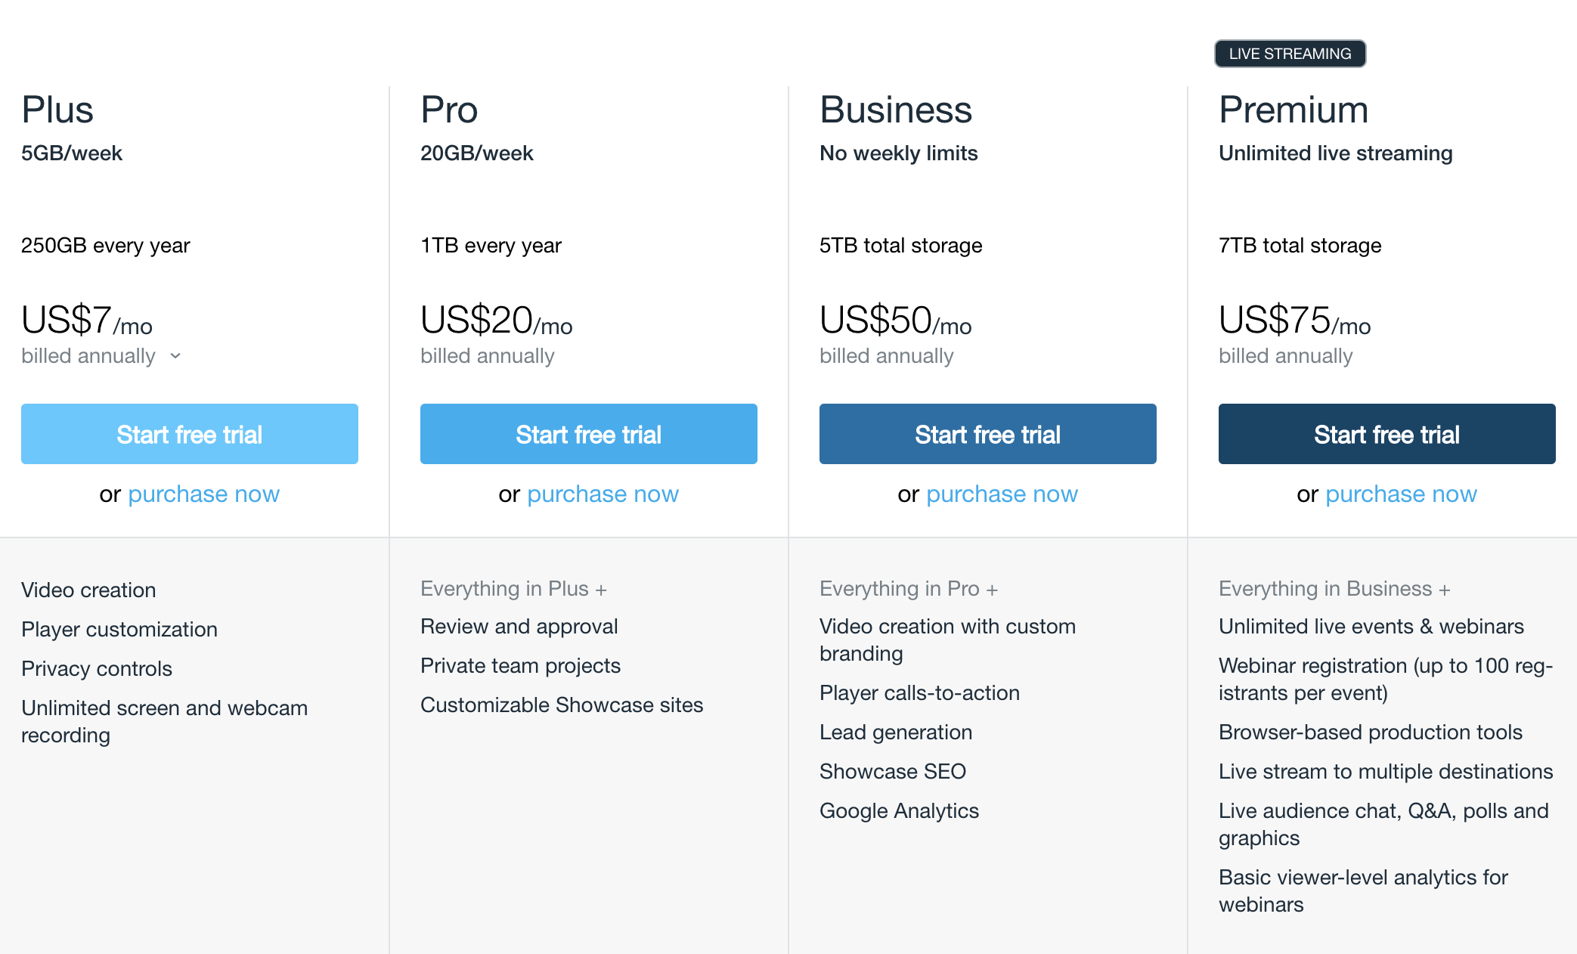Click Google Analytics feature in Business
The height and width of the screenshot is (954, 1577).
[899, 810]
